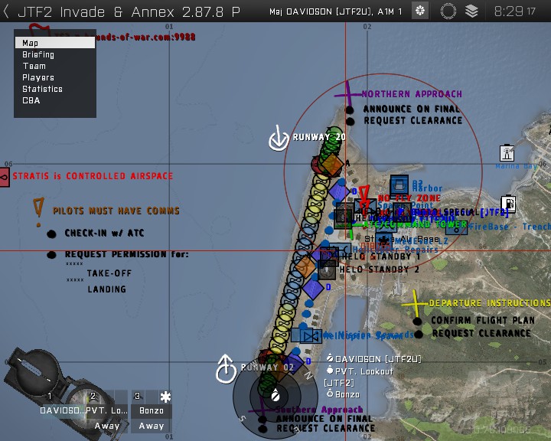Click the Marina Bay tower icon
The width and height of the screenshot is (551, 441).
pyautogui.click(x=507, y=153)
